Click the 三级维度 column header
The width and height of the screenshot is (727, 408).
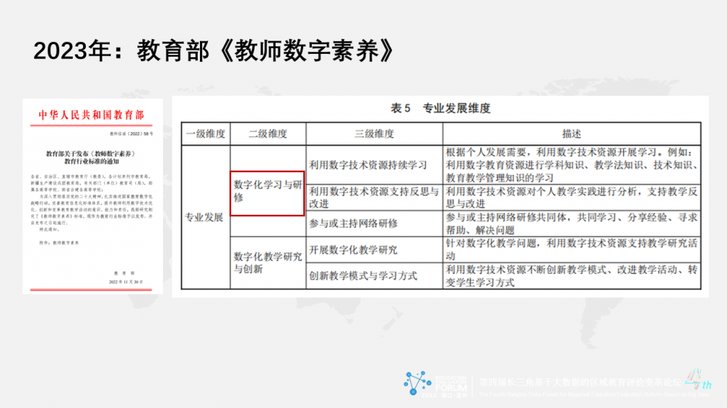click(374, 134)
